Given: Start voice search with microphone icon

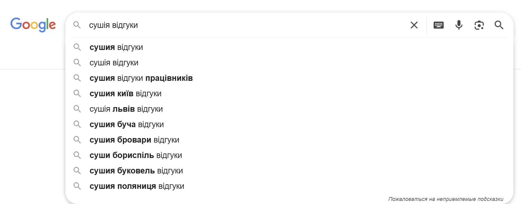Looking at the screenshot, I should click(459, 25).
